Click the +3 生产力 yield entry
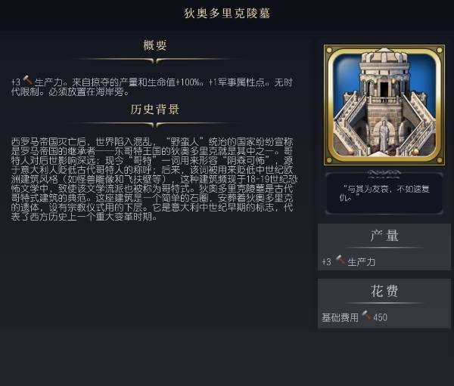454x386 pixels. [x=349, y=261]
